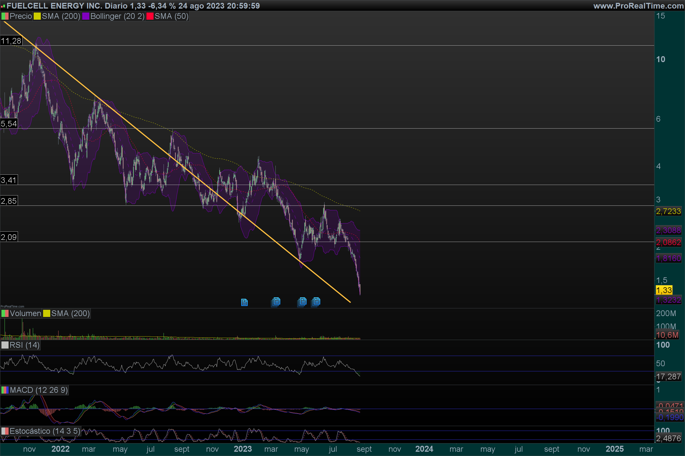Click the Volumen panel legend icon
This screenshot has width=685, height=456.
5,313
